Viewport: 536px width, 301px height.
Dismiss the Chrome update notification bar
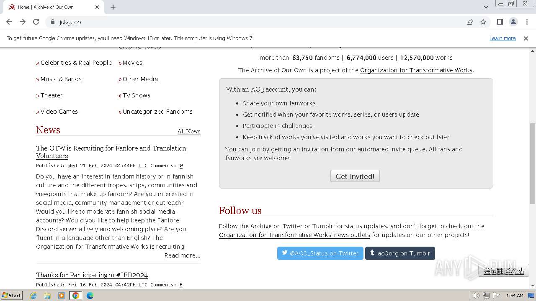click(x=526, y=38)
